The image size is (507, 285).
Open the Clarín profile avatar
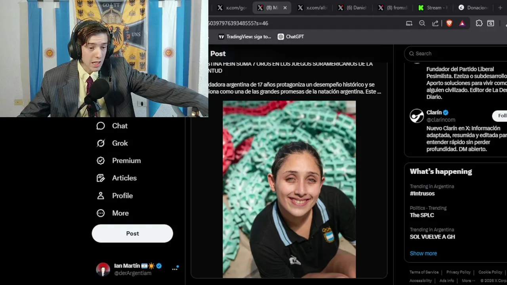click(x=417, y=116)
